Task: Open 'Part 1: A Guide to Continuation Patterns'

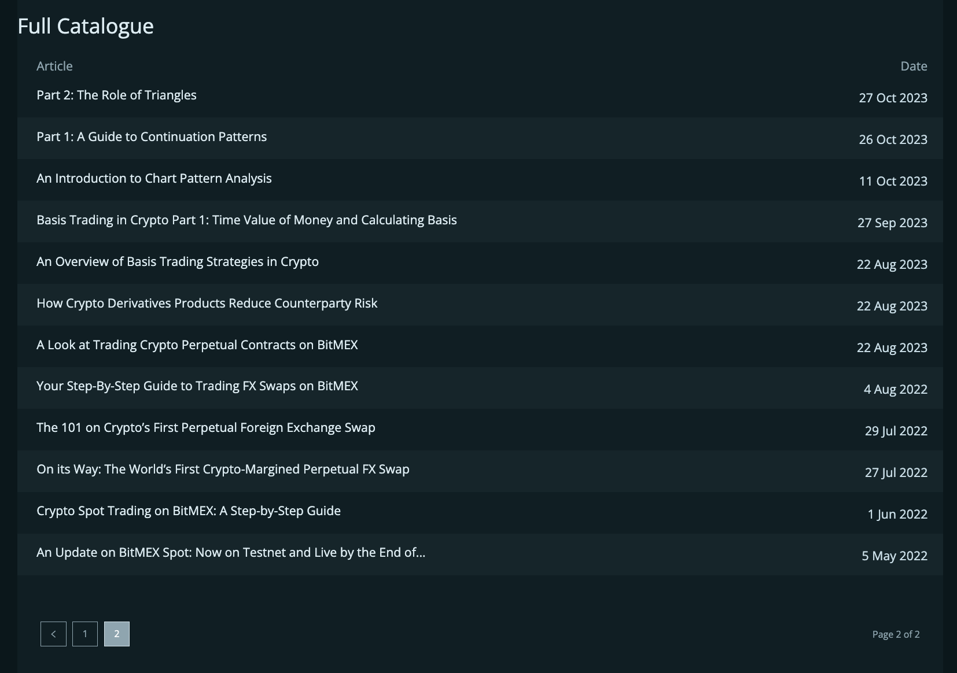Action: point(152,136)
